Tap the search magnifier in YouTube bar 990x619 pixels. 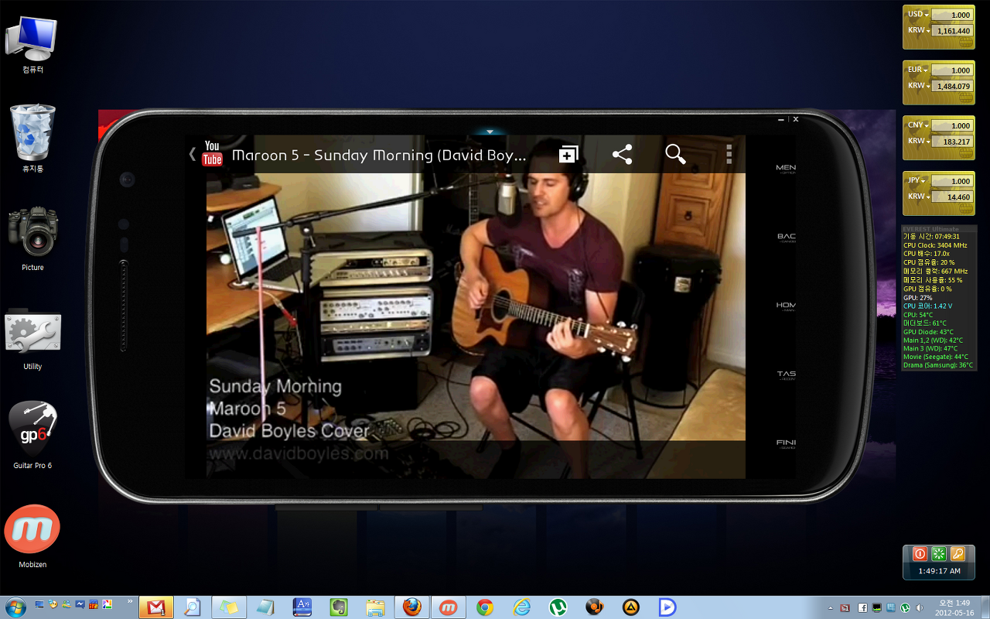(x=676, y=154)
